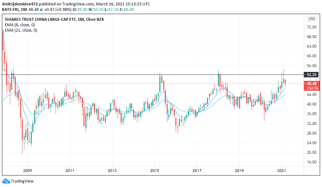This screenshot has height=187, width=322.
Task: Click the high value H:50.50
Action: 96,10
